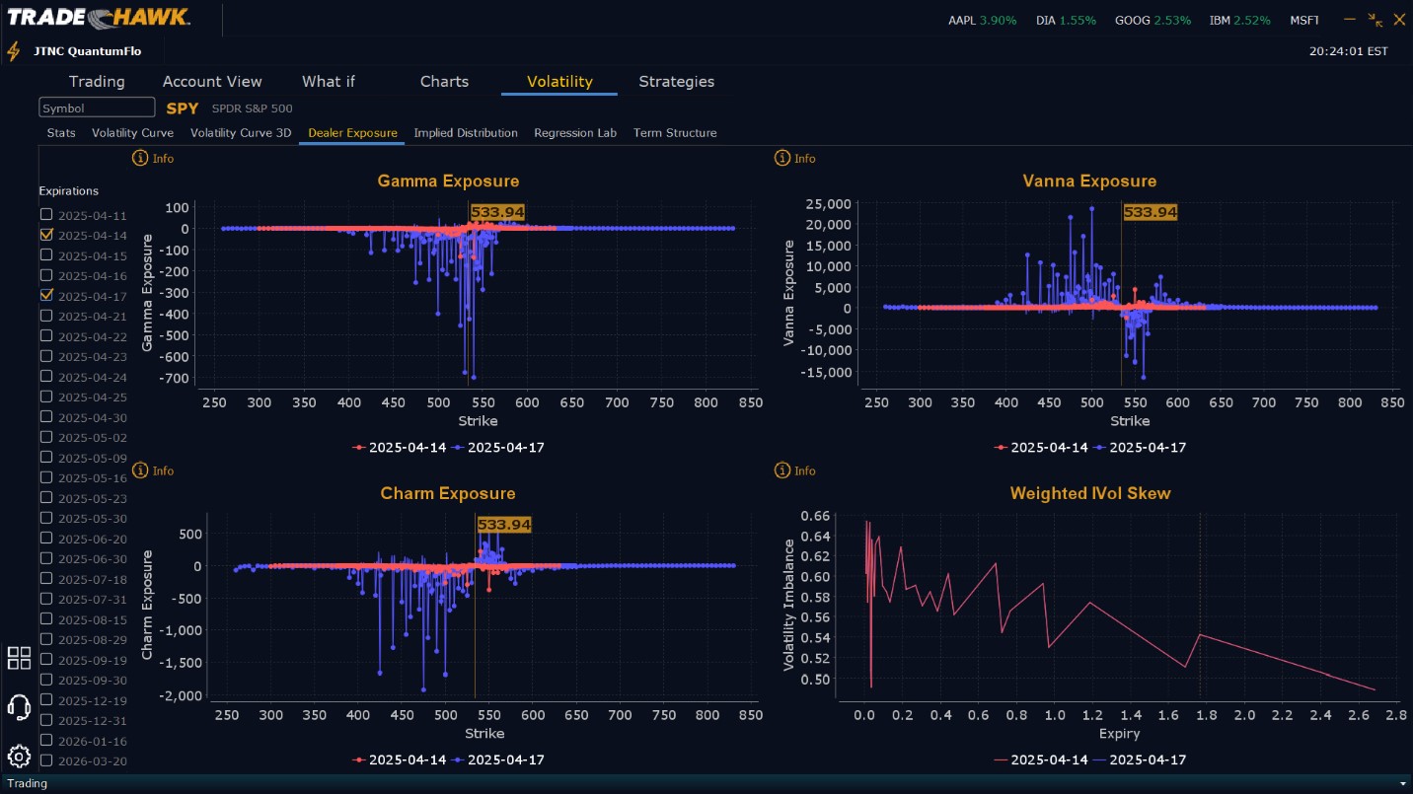
Task: Click the red 2025-04-14 legend marker under Vanna Exposure
Action: (x=1001, y=448)
